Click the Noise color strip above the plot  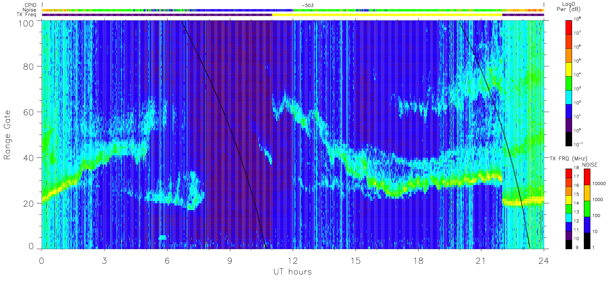point(293,10)
